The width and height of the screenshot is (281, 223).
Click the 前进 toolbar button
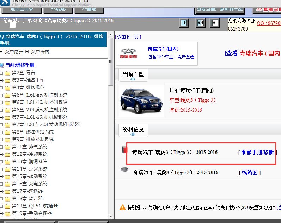point(89,10)
